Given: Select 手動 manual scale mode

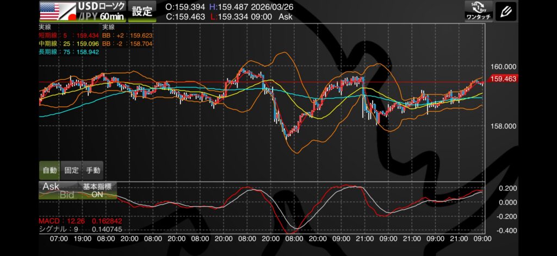Looking at the screenshot, I should 93,170.
